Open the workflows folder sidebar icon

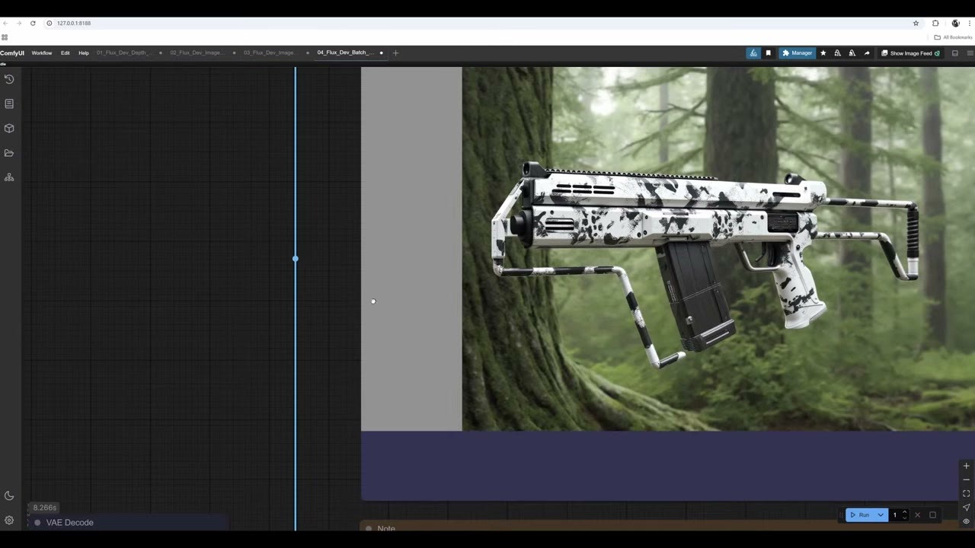tap(9, 153)
